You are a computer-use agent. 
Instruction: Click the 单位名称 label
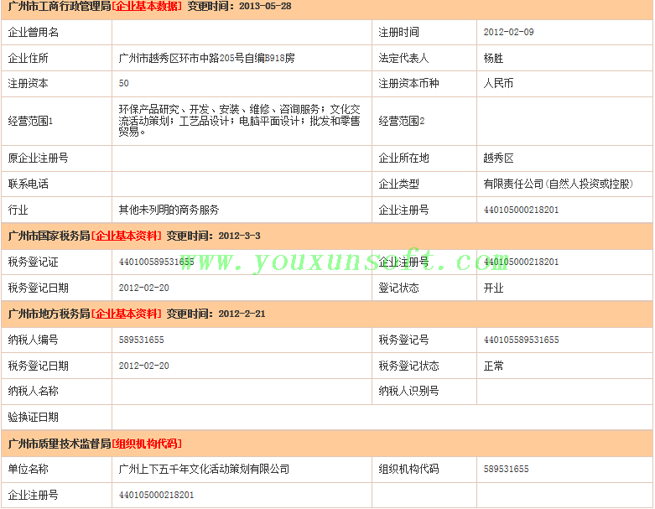click(28, 469)
